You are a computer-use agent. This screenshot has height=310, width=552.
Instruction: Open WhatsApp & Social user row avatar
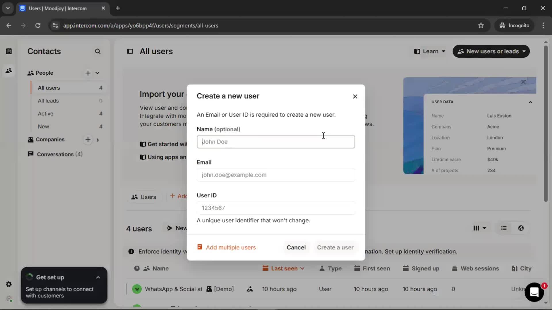[x=137, y=289]
